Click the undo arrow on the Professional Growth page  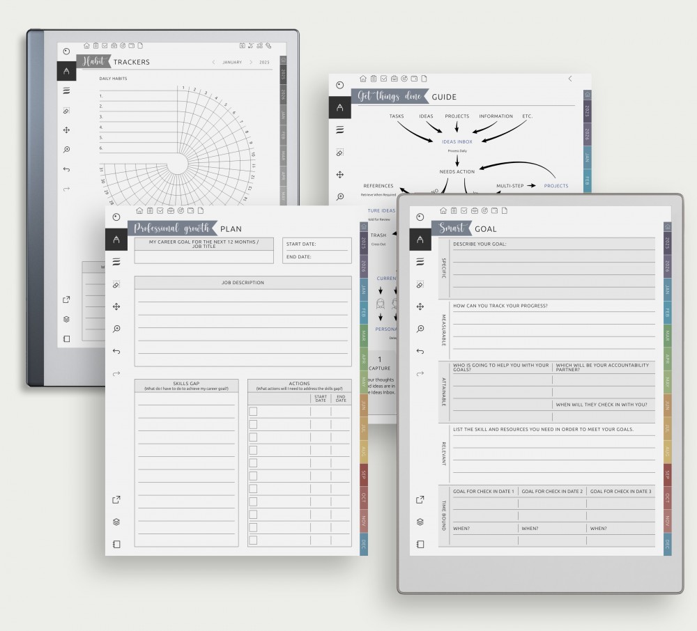[116, 351]
